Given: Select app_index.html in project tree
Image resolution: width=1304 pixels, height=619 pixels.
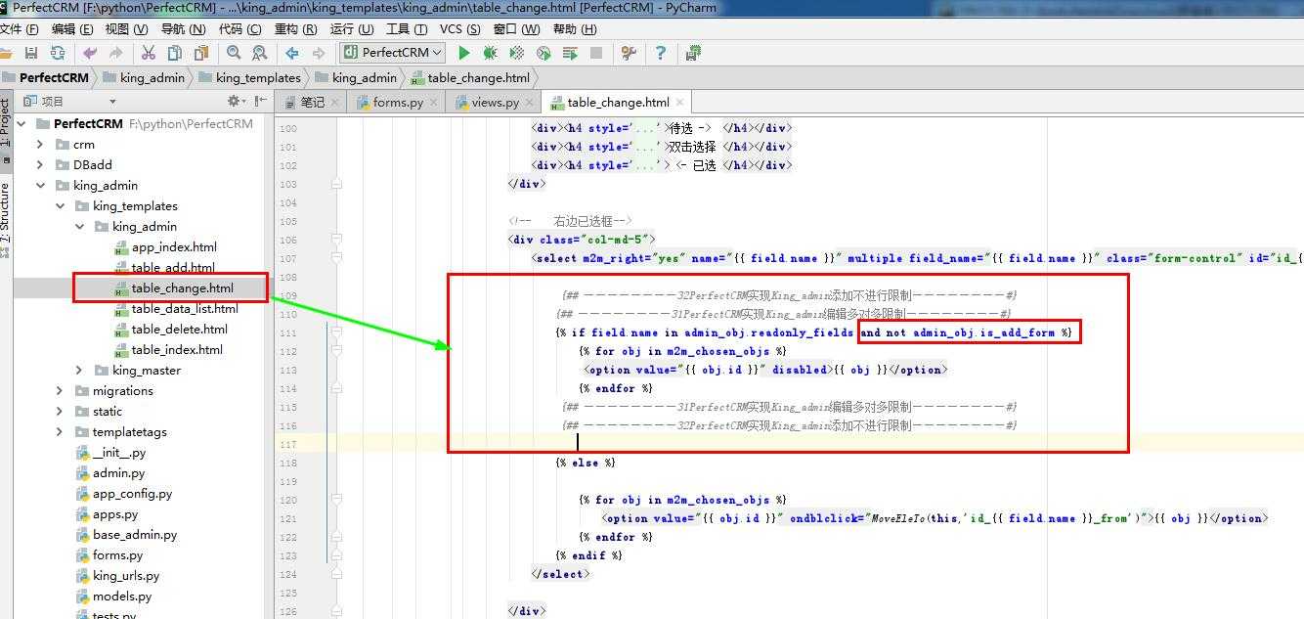Looking at the screenshot, I should click(x=174, y=247).
